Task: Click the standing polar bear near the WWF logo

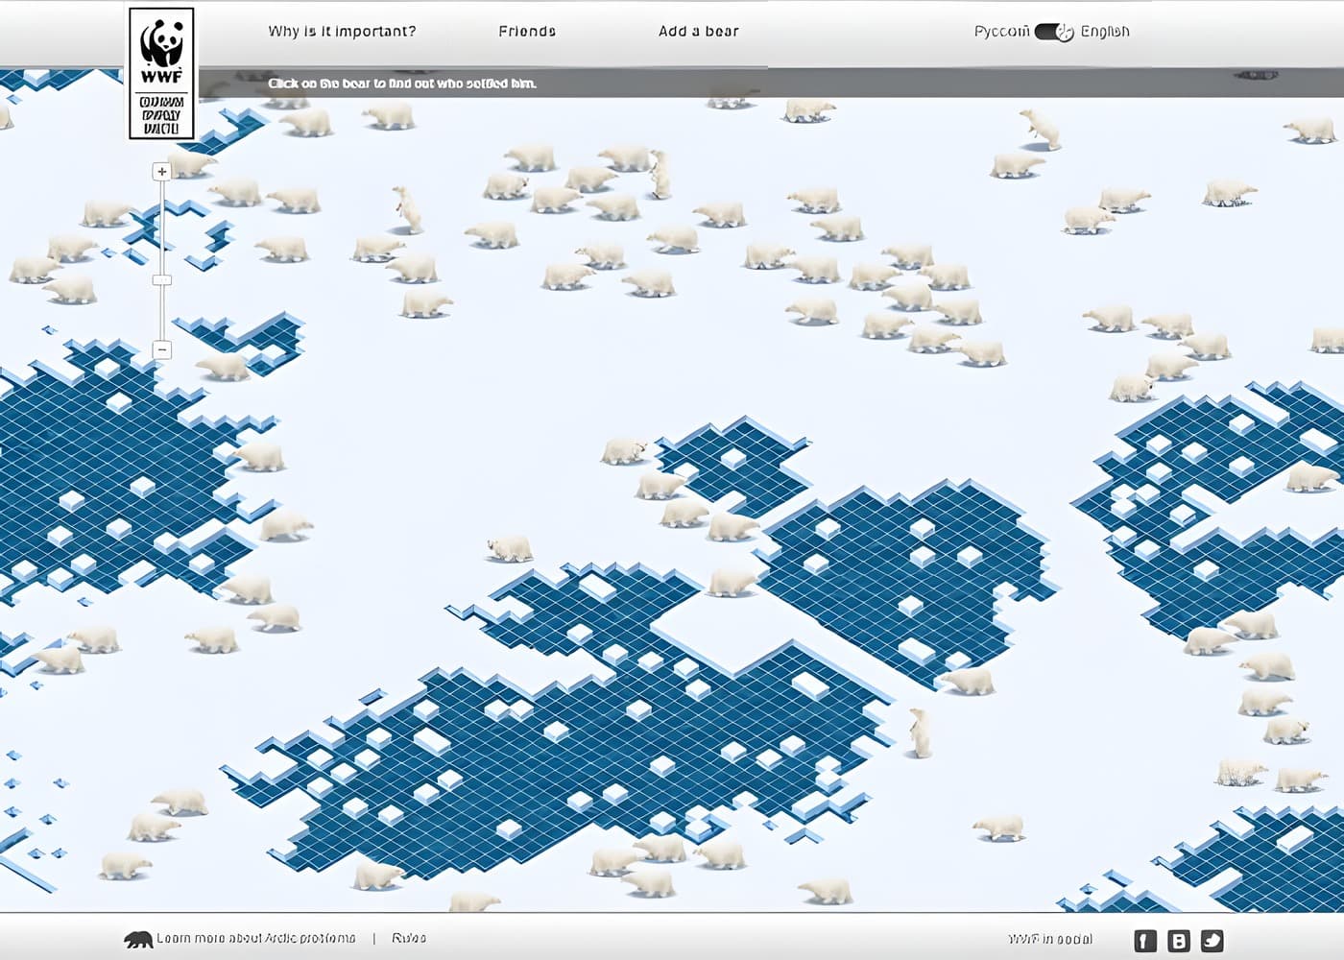Action: click(x=407, y=209)
